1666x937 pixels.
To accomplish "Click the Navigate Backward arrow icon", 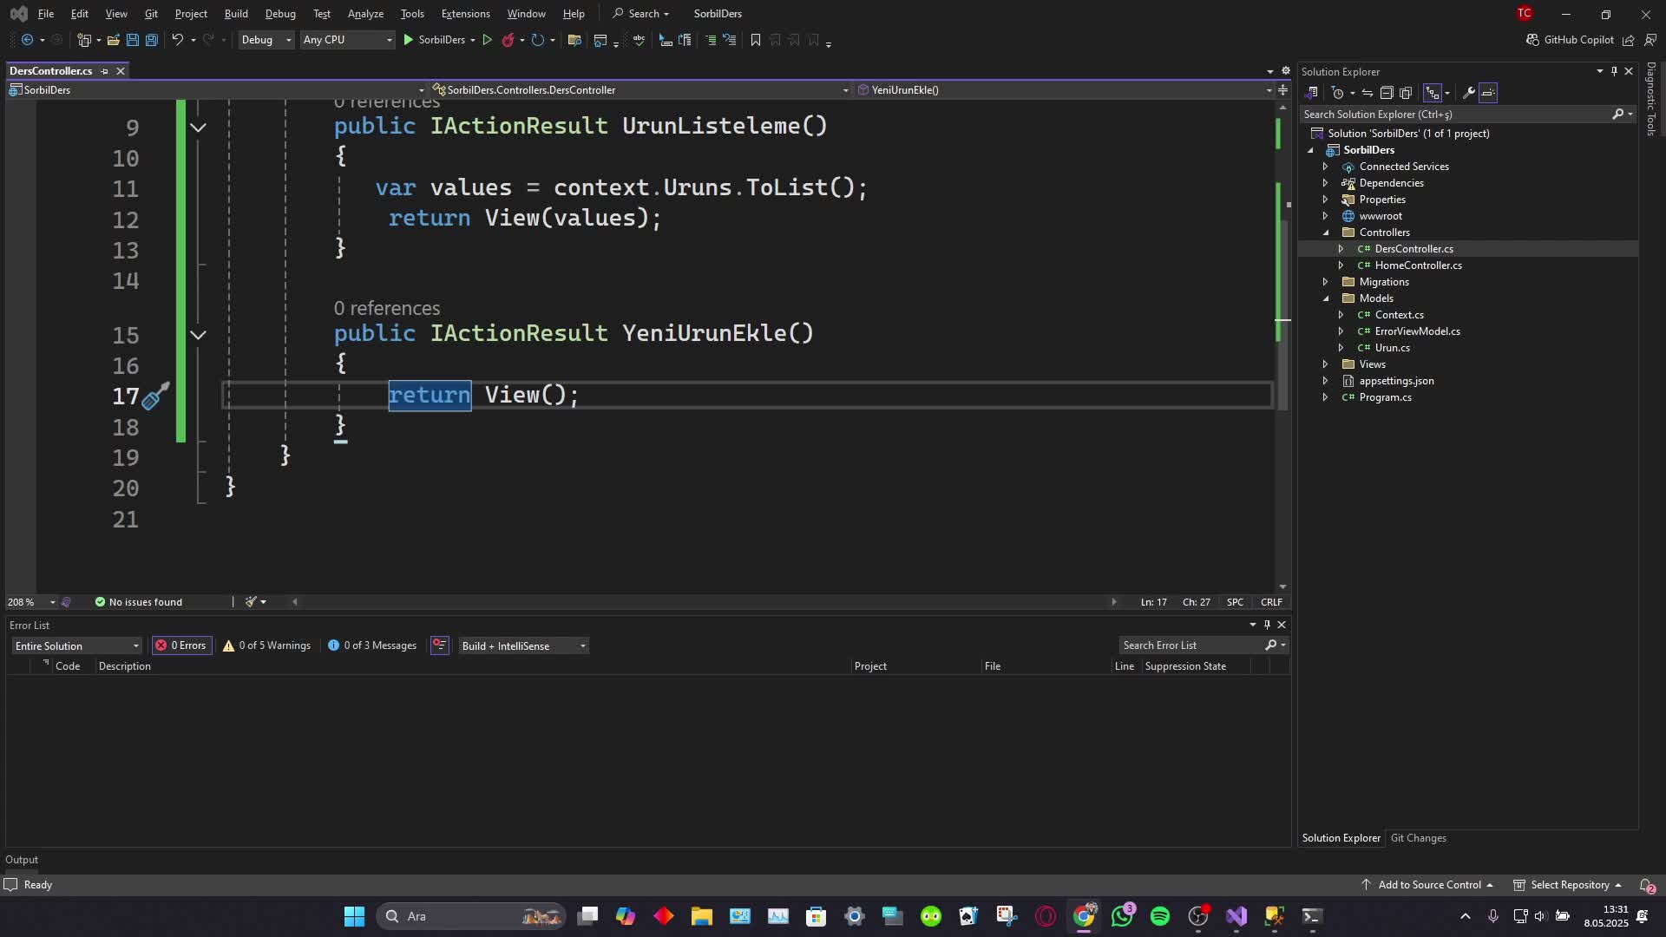I will click(x=27, y=40).
